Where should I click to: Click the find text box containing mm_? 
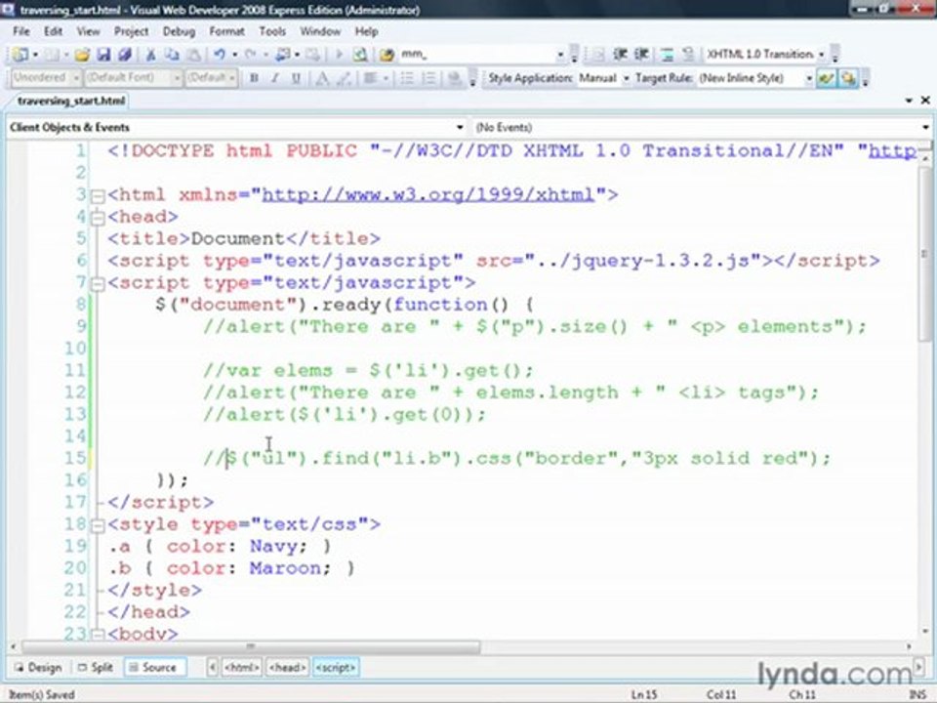(477, 55)
